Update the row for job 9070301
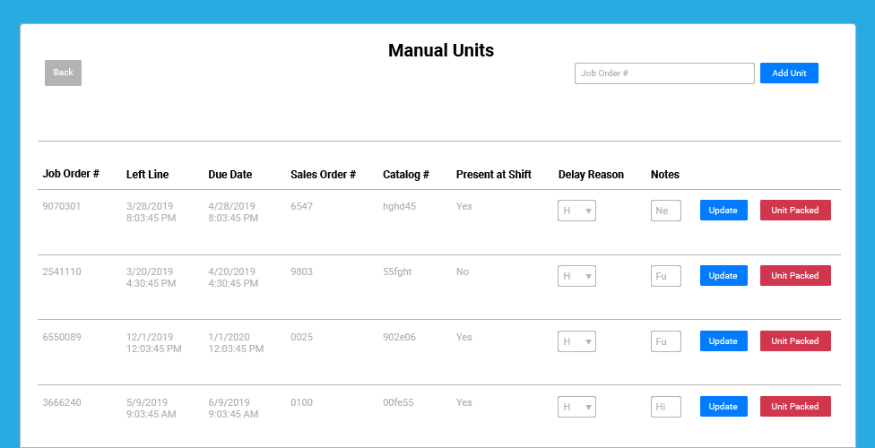Viewport: 875px width, 448px height. tap(723, 211)
